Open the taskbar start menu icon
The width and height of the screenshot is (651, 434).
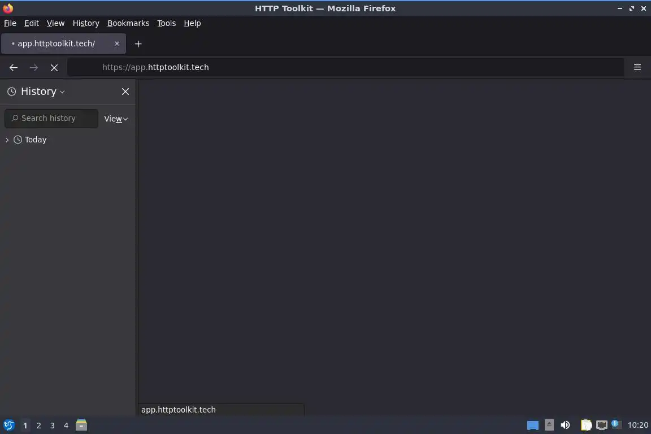pyautogui.click(x=8, y=426)
